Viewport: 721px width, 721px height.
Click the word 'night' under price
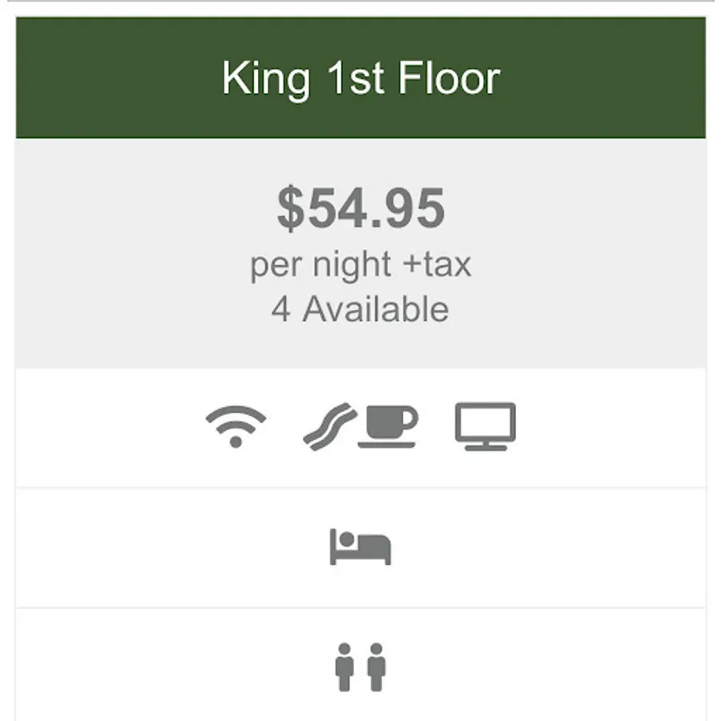click(352, 265)
